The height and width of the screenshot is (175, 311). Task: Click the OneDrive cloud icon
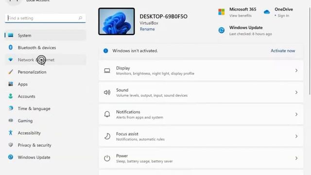click(267, 12)
